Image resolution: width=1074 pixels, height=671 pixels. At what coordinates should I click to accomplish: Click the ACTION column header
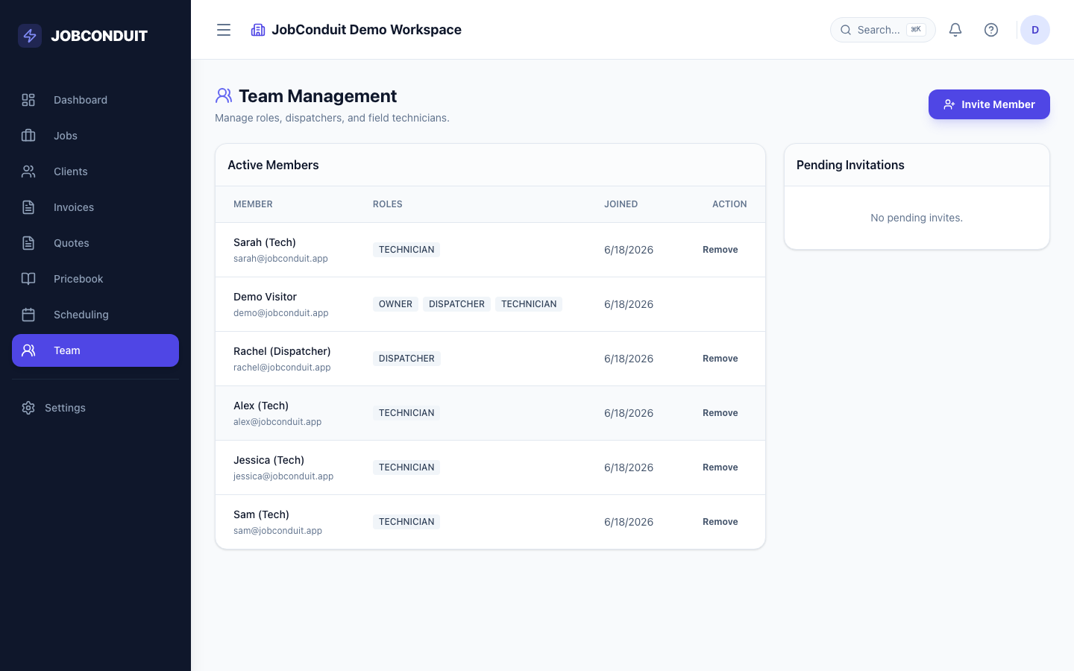[x=729, y=204]
